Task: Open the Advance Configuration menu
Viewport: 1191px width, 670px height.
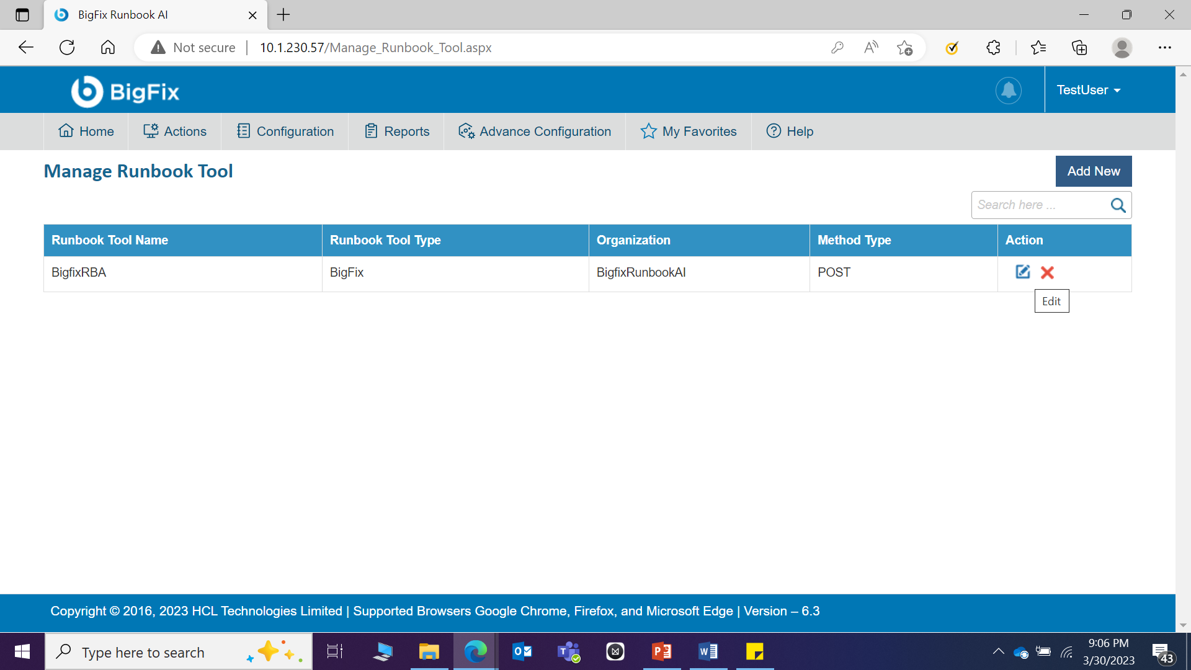Action: 535,132
